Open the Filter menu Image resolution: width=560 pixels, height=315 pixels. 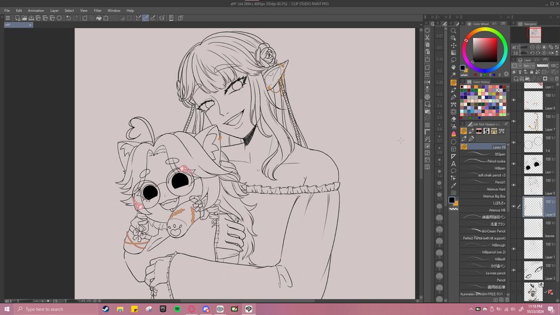[97, 11]
